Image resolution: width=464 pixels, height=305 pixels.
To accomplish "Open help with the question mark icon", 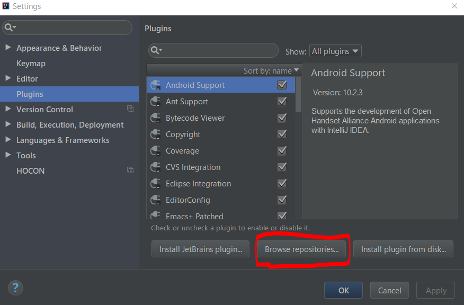I will (15, 288).
